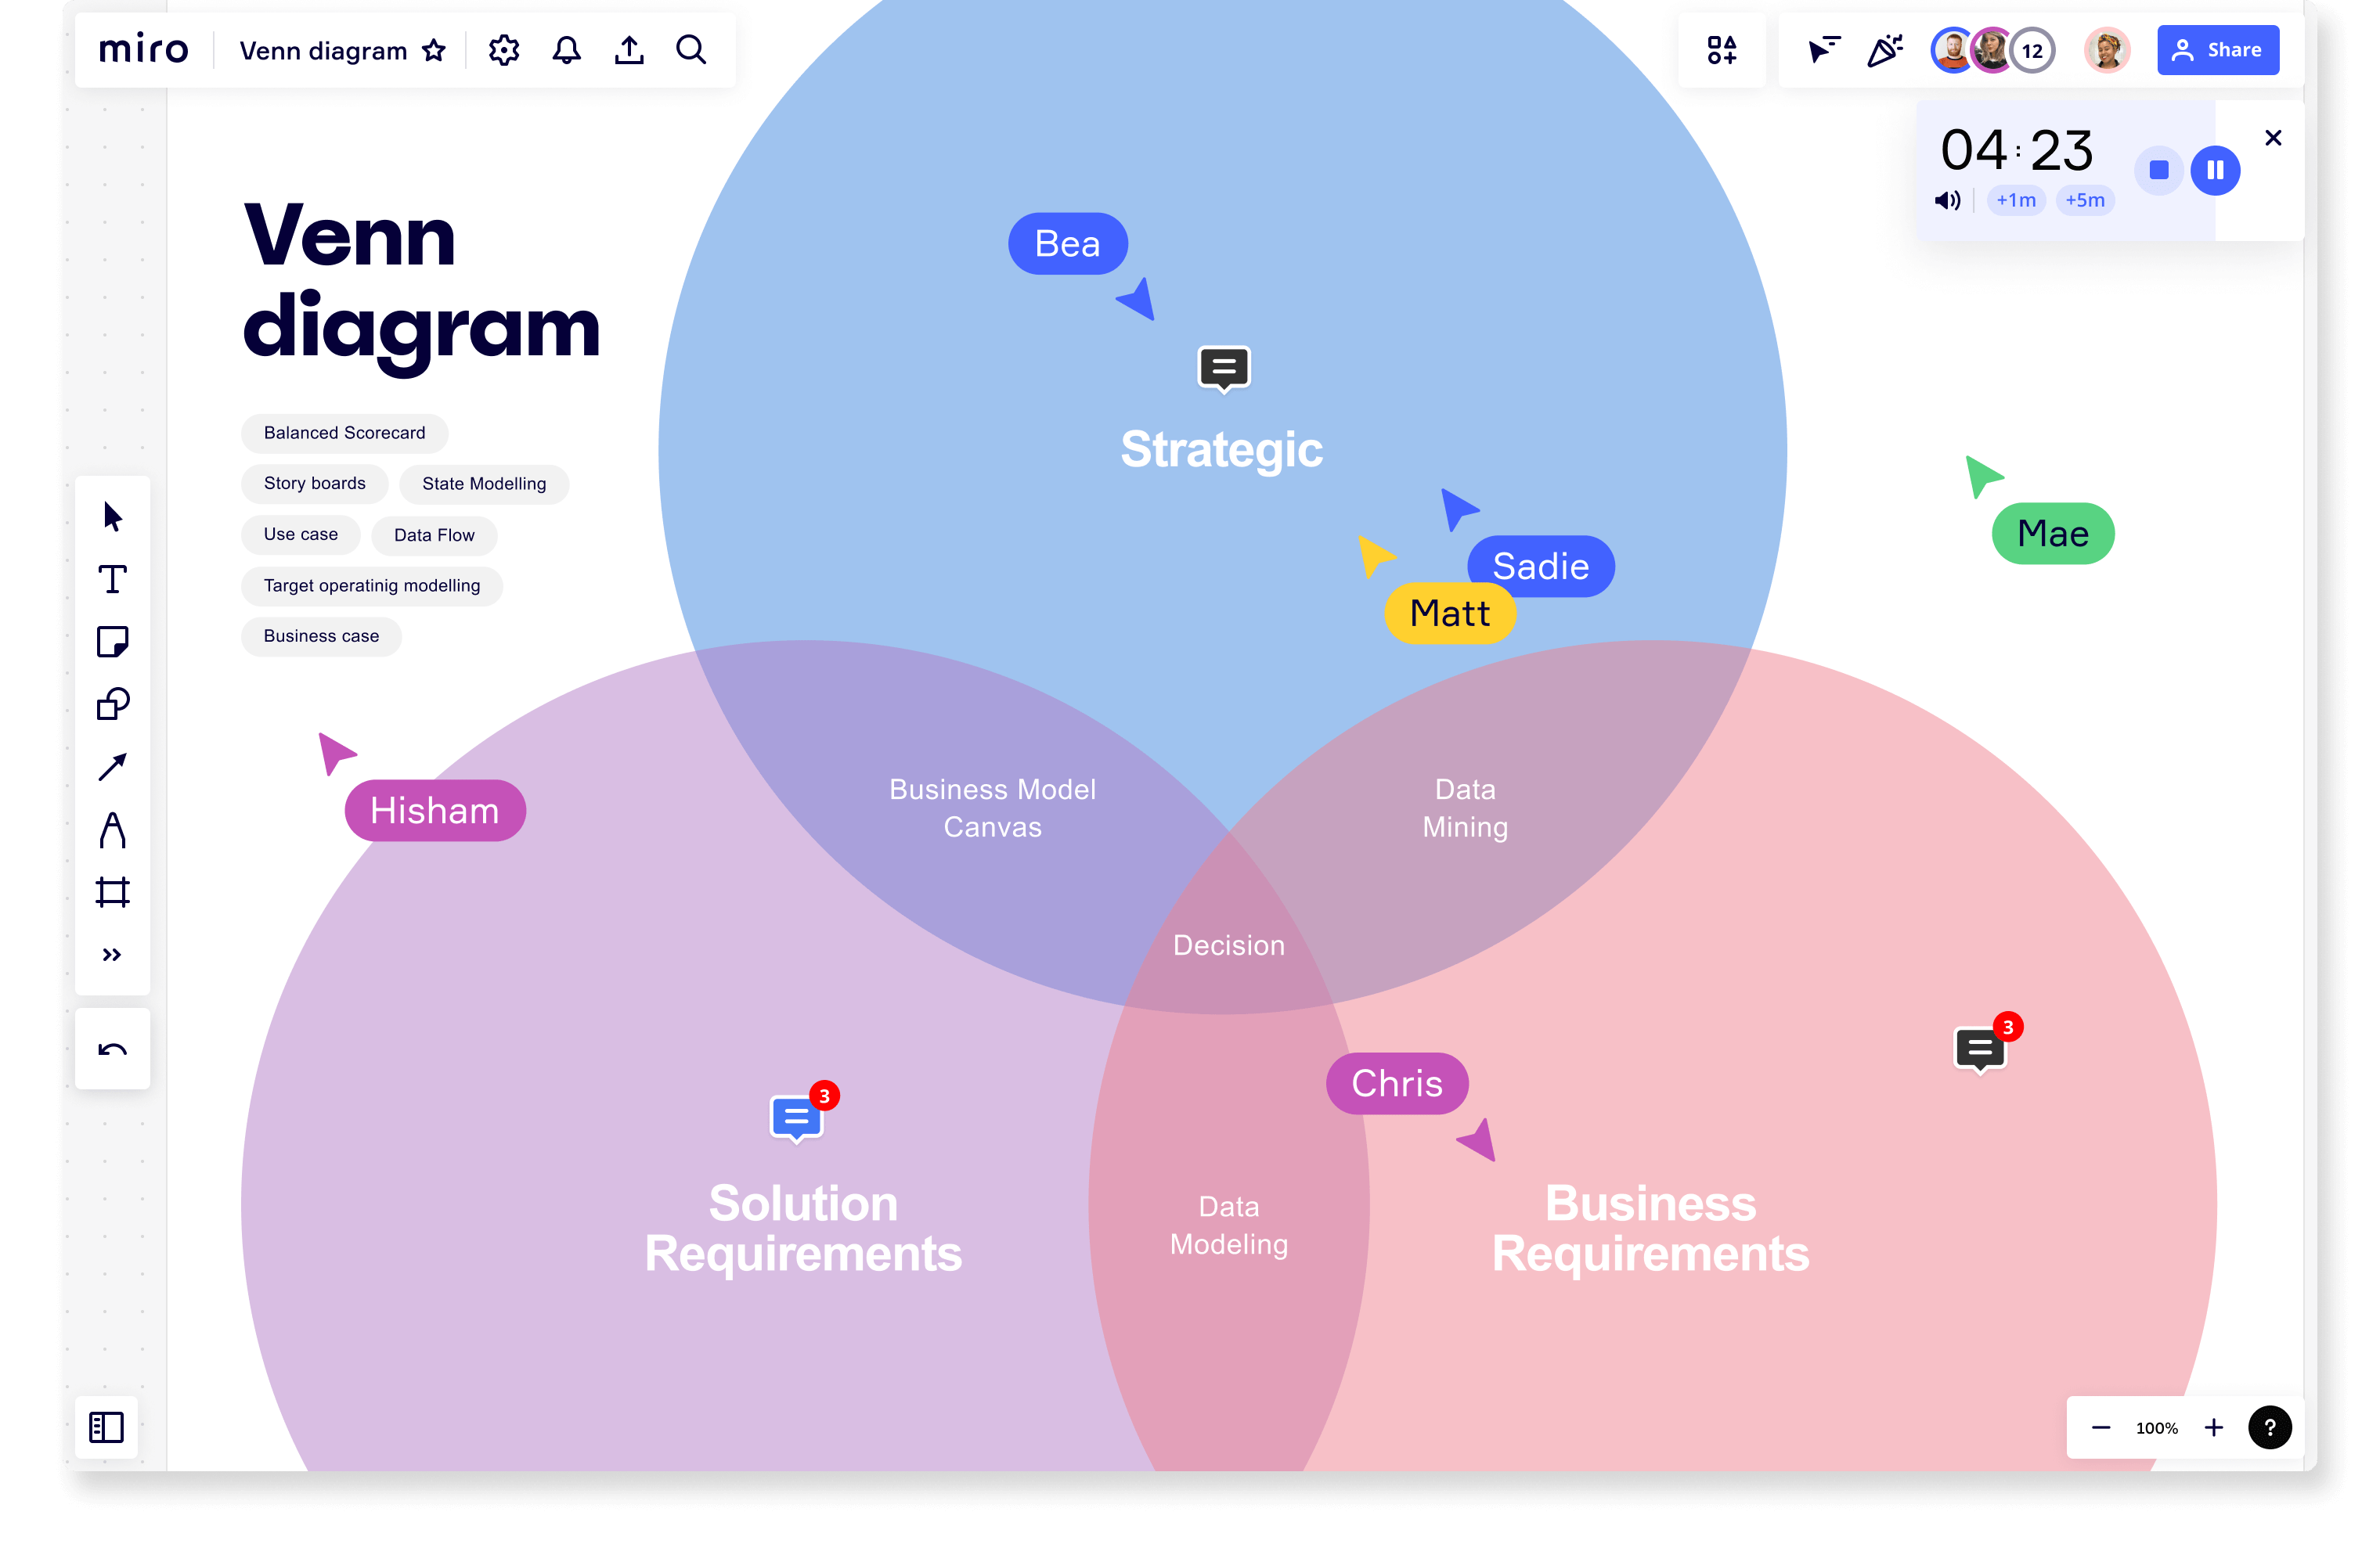The image size is (2380, 1562).
Task: Click notification bell icon
Action: 565,49
